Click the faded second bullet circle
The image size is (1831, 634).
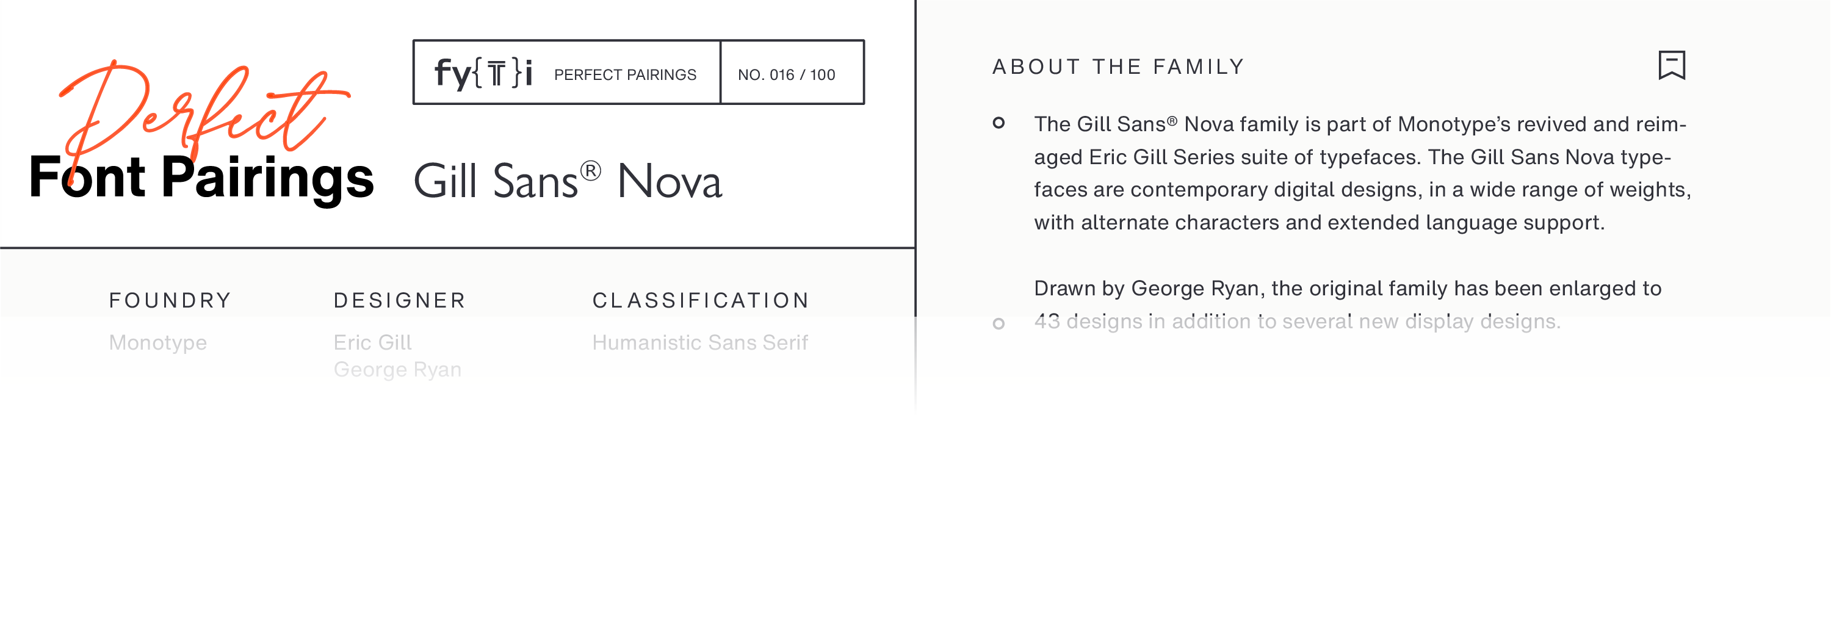(999, 324)
